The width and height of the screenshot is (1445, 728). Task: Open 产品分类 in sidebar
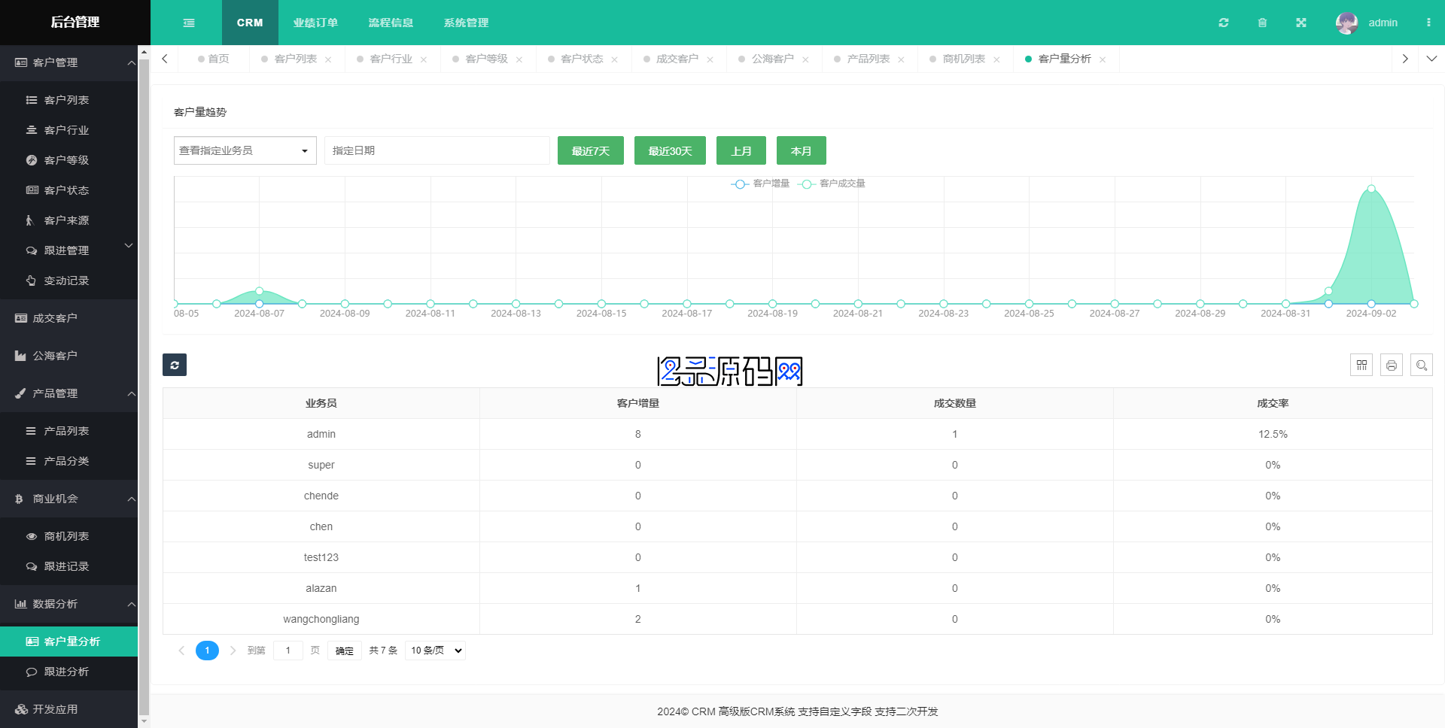coord(68,461)
